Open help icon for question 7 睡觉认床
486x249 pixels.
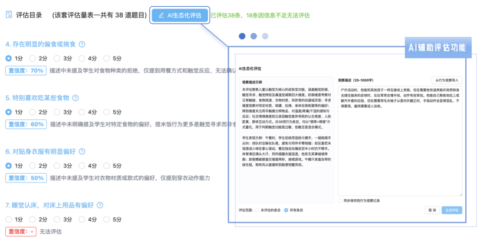tap(100, 205)
